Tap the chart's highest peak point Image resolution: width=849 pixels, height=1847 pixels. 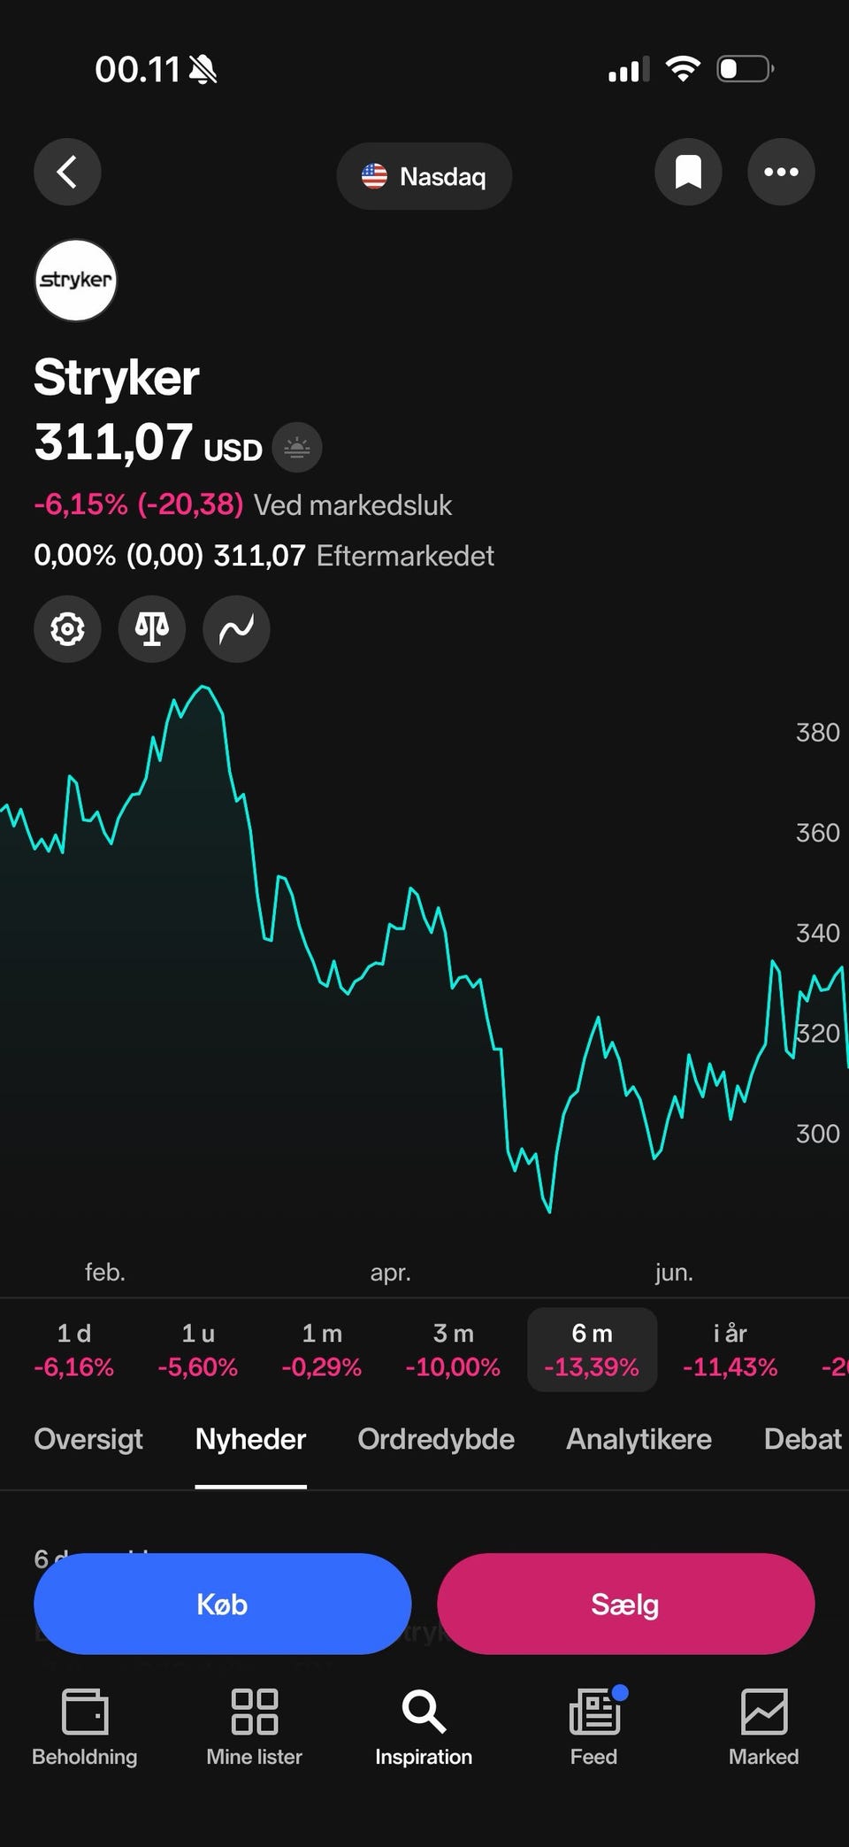[204, 686]
